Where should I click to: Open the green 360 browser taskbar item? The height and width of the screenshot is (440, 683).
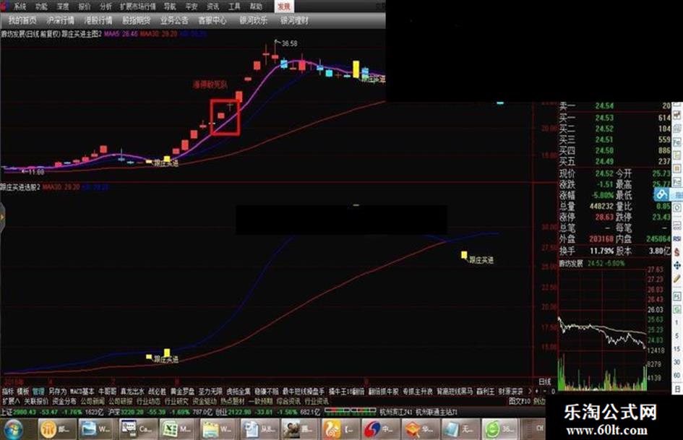(501, 430)
